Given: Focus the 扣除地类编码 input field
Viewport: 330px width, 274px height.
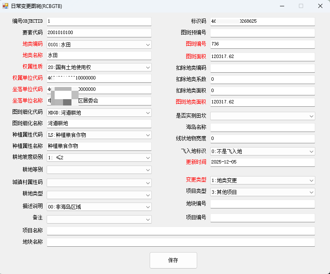Looking at the screenshot, I should [263, 68].
